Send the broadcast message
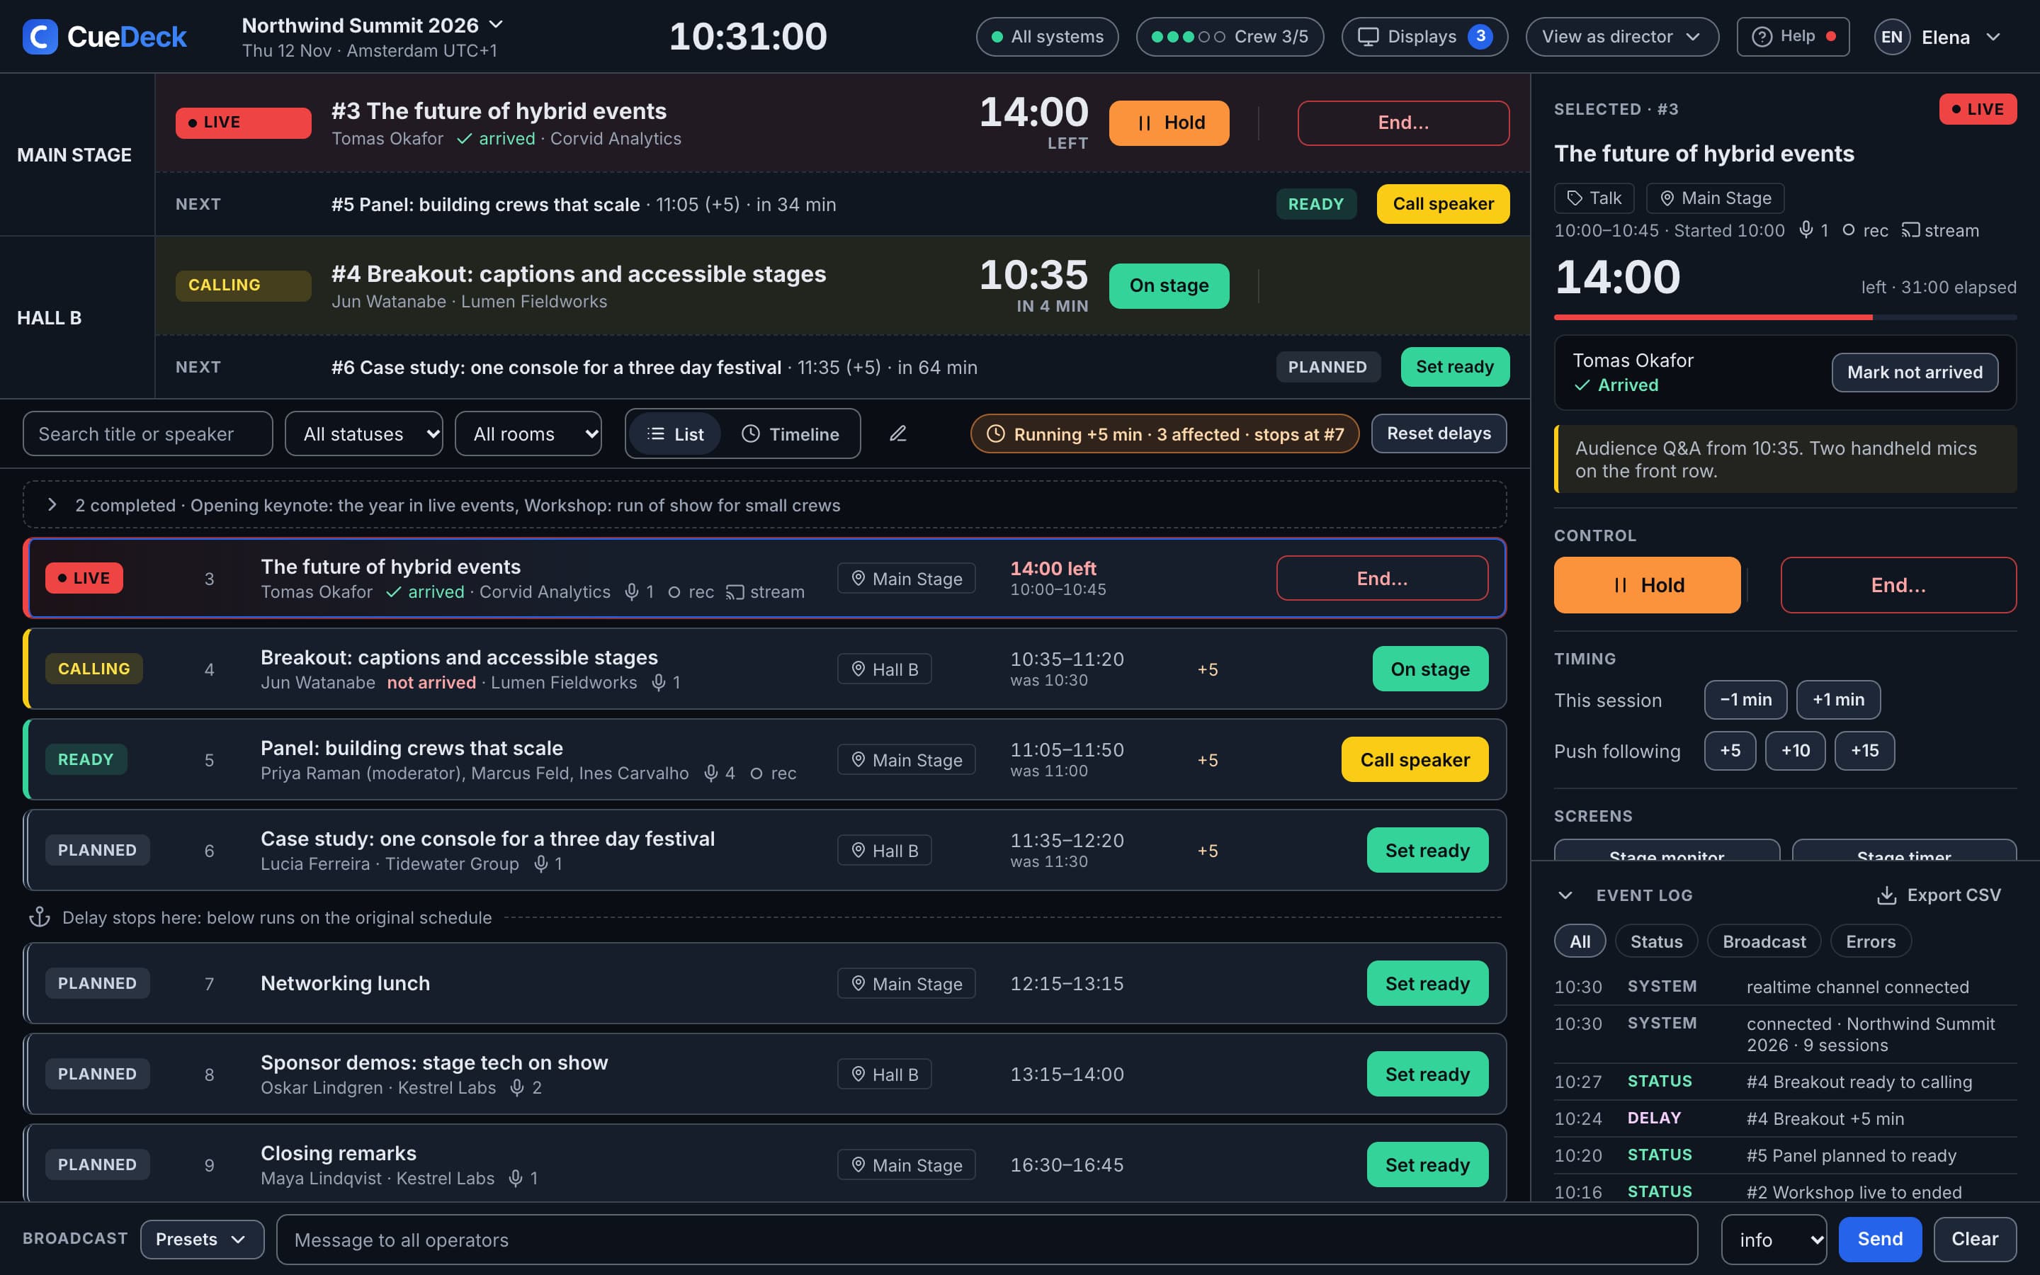This screenshot has width=2040, height=1275. tap(1880, 1240)
